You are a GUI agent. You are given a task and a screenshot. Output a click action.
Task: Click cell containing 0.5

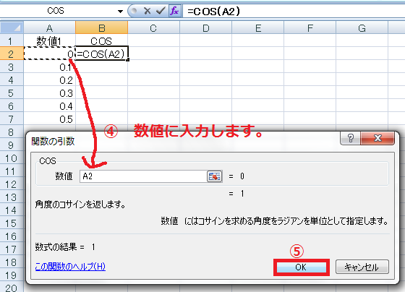(50, 119)
